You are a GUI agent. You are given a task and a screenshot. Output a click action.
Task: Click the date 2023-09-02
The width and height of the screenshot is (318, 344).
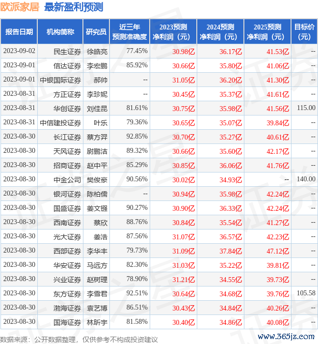point(19,51)
